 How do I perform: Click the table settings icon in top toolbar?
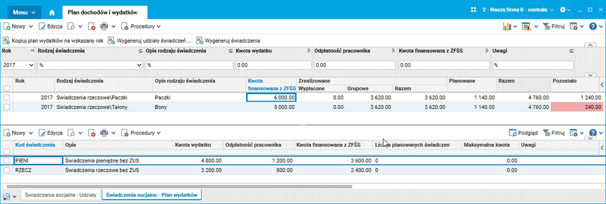point(574,26)
